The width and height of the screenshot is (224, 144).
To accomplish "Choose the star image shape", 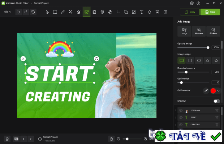I will pos(216,60).
